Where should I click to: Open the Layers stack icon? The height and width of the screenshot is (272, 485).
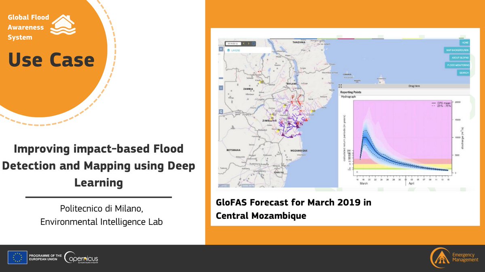(x=228, y=50)
